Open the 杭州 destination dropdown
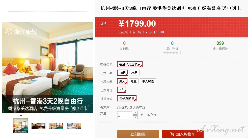248x138 pixels. [143, 32]
